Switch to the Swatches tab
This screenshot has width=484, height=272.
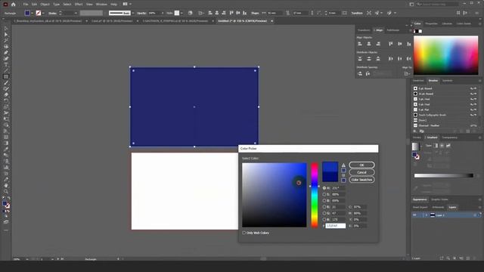coord(418,81)
